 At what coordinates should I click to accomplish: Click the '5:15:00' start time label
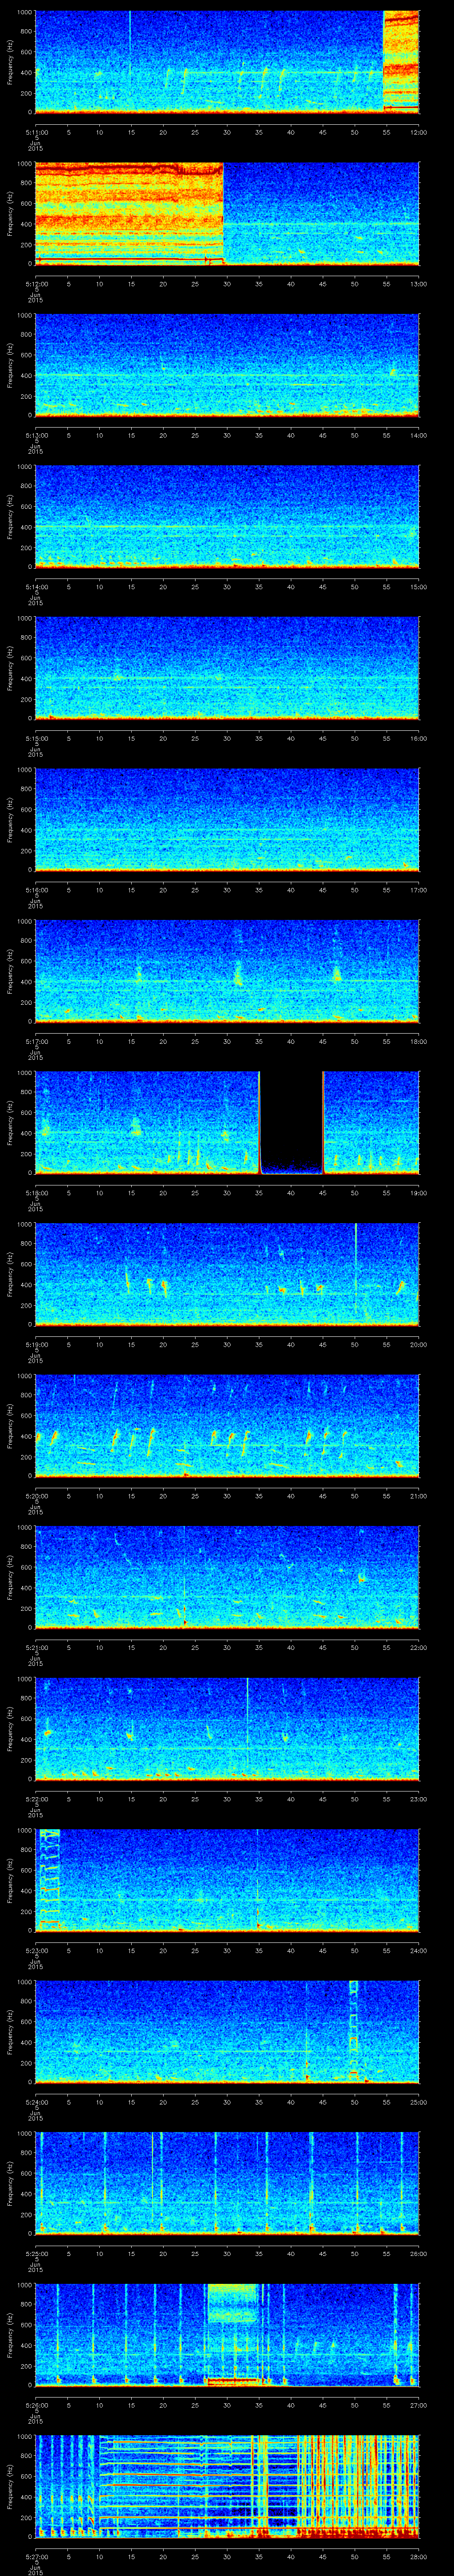click(37, 738)
